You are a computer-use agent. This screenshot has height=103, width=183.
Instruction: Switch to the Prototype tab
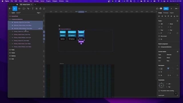[166, 13]
